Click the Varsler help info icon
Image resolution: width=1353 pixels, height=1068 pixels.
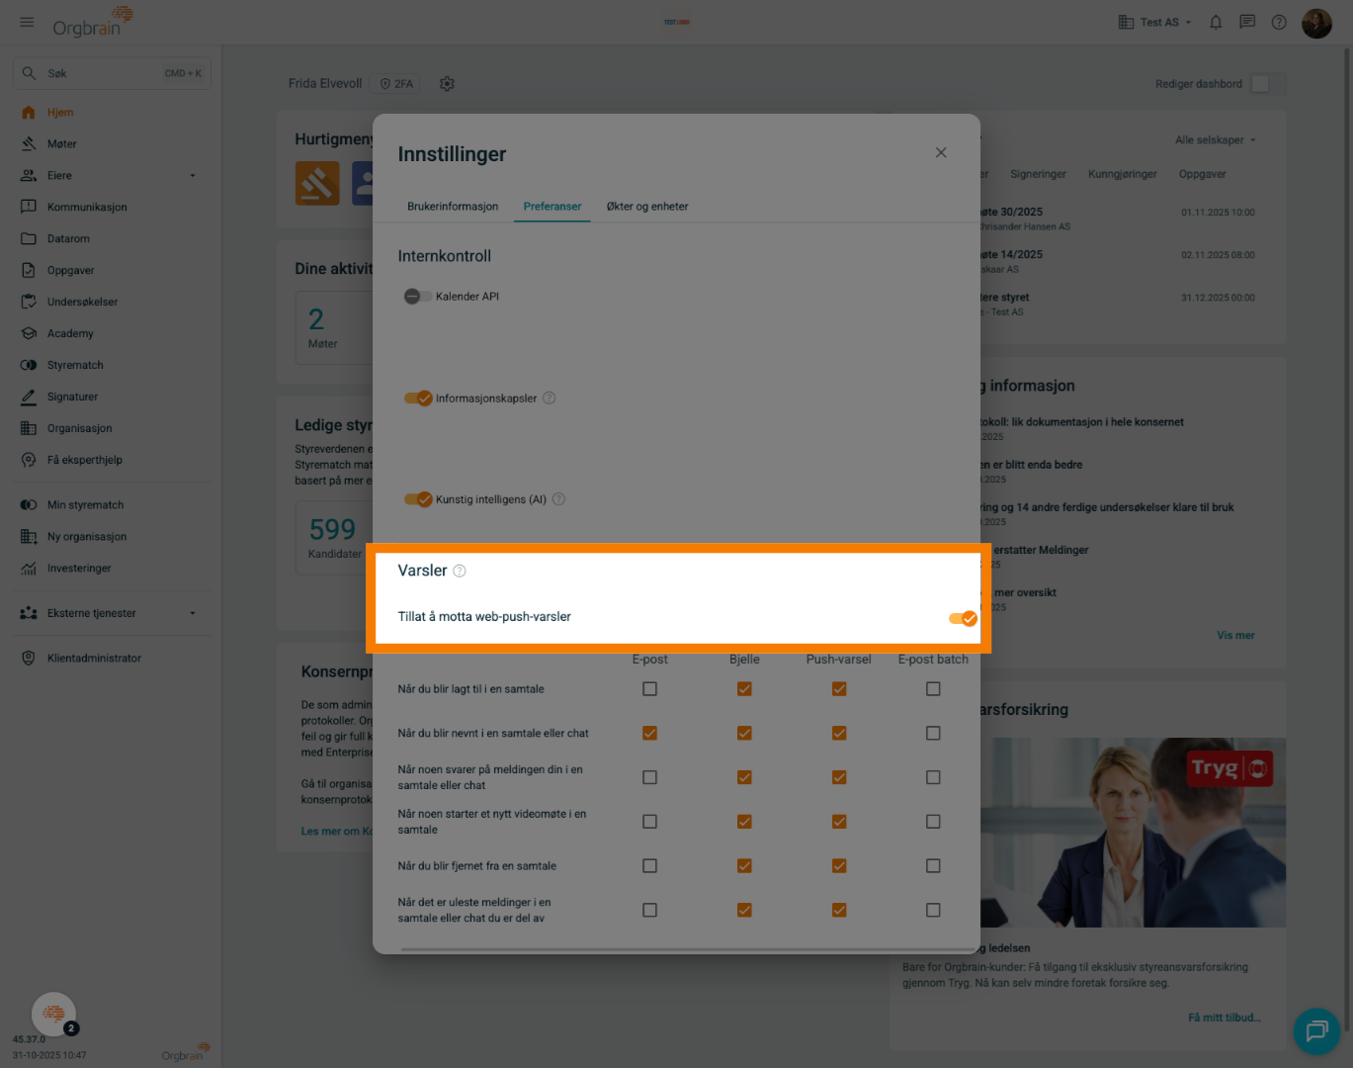pyautogui.click(x=460, y=572)
